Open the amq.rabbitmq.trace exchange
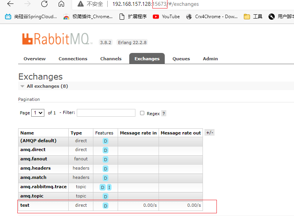This screenshot has width=294, height=216. tap(43, 187)
